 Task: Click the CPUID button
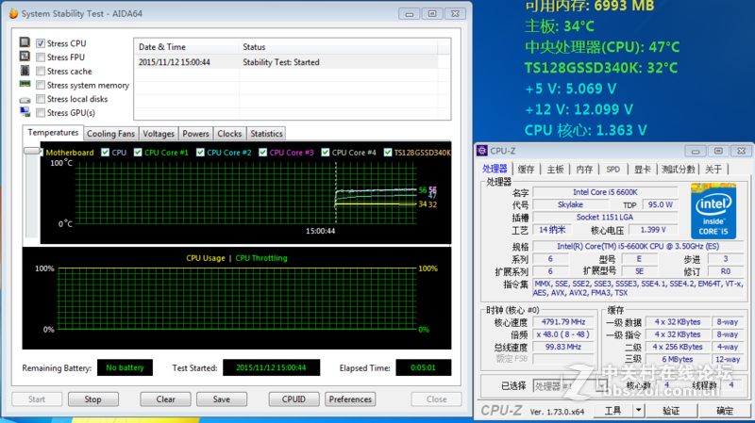[x=294, y=399]
